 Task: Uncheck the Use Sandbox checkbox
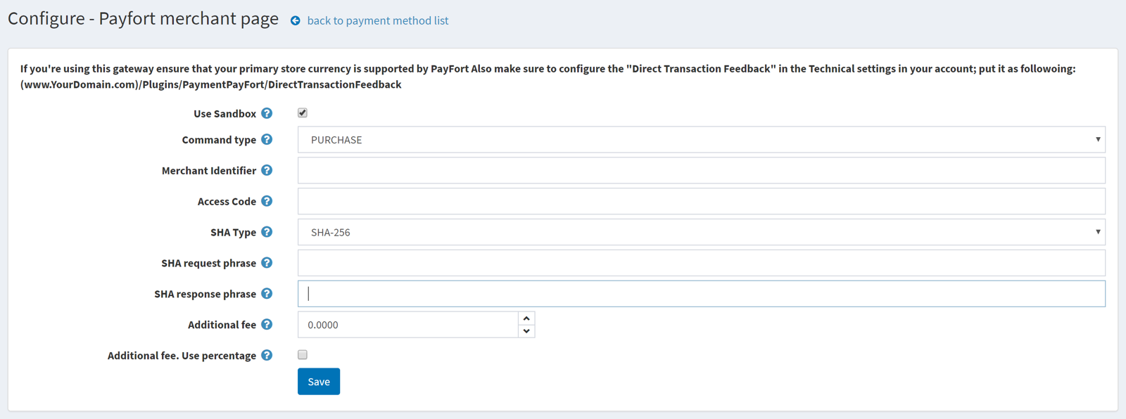click(x=303, y=112)
